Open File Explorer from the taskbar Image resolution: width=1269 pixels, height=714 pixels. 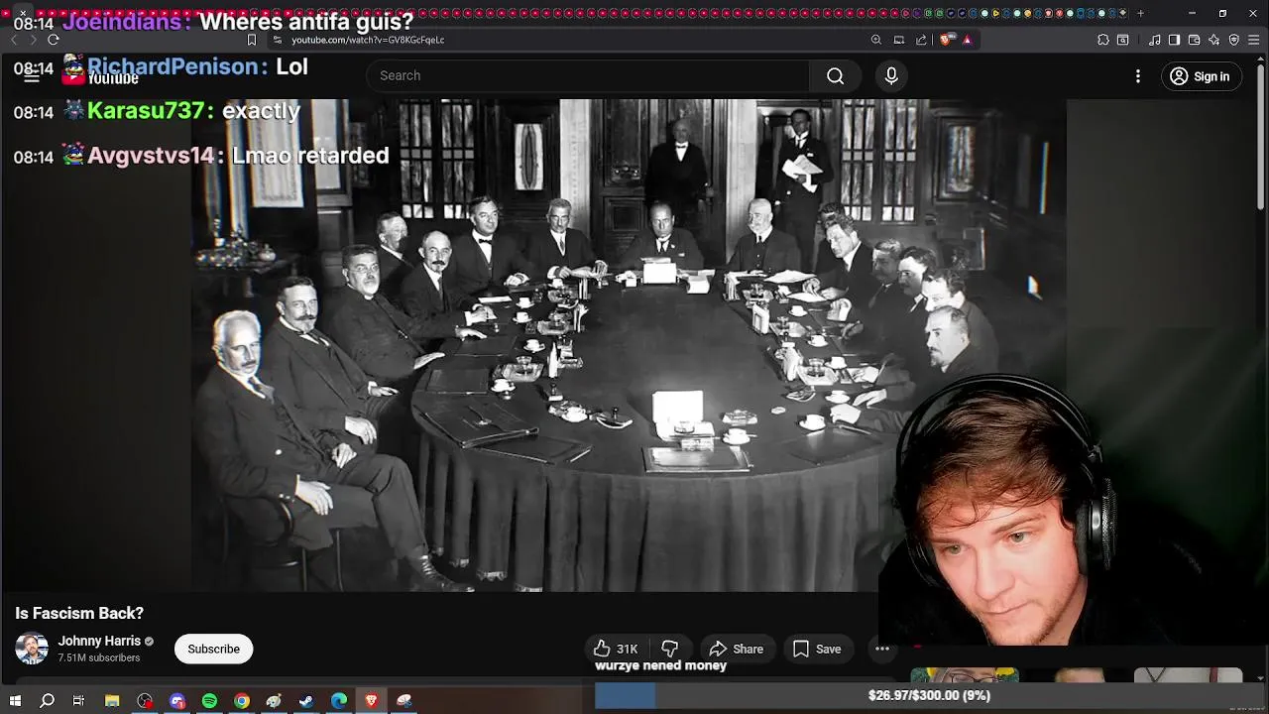click(112, 701)
